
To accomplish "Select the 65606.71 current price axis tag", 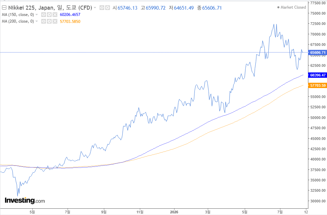I will coord(318,53).
